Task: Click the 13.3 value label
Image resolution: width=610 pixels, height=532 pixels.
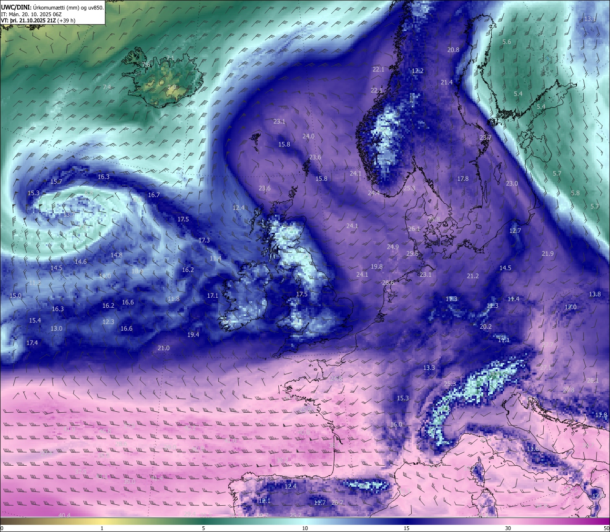Action: [x=429, y=367]
